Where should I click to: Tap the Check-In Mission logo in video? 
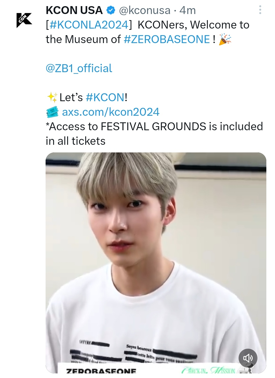pos(209,370)
